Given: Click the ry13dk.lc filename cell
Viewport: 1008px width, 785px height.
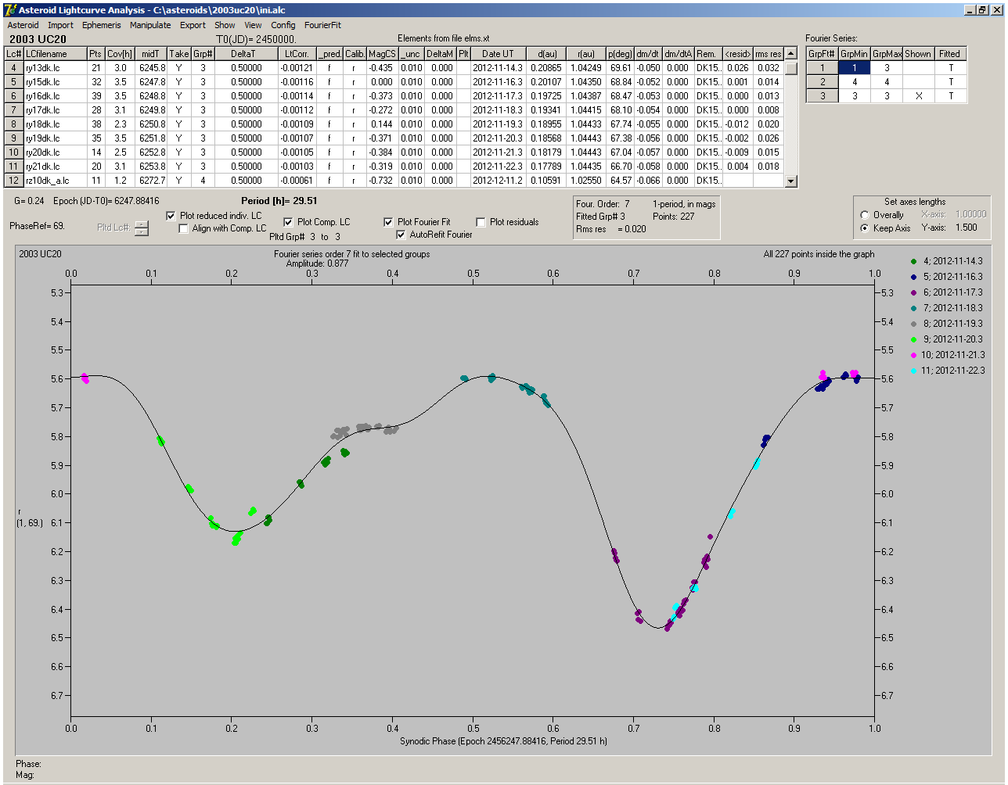Looking at the screenshot, I should [x=54, y=68].
